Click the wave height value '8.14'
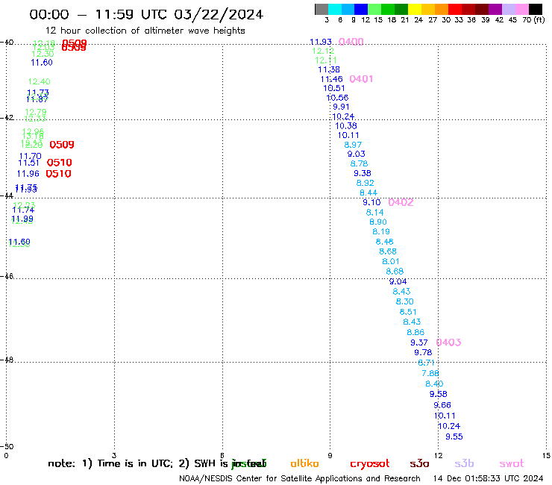 tap(374, 213)
